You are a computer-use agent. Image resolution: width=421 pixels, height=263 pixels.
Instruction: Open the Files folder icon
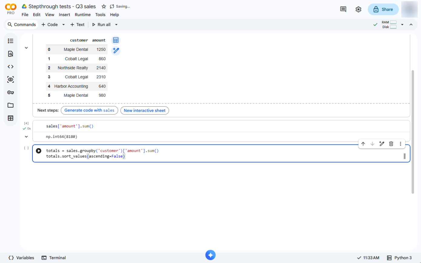pos(11,105)
